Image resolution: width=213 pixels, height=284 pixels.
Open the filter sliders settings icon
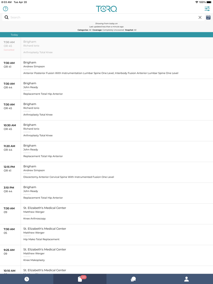pos(207,9)
